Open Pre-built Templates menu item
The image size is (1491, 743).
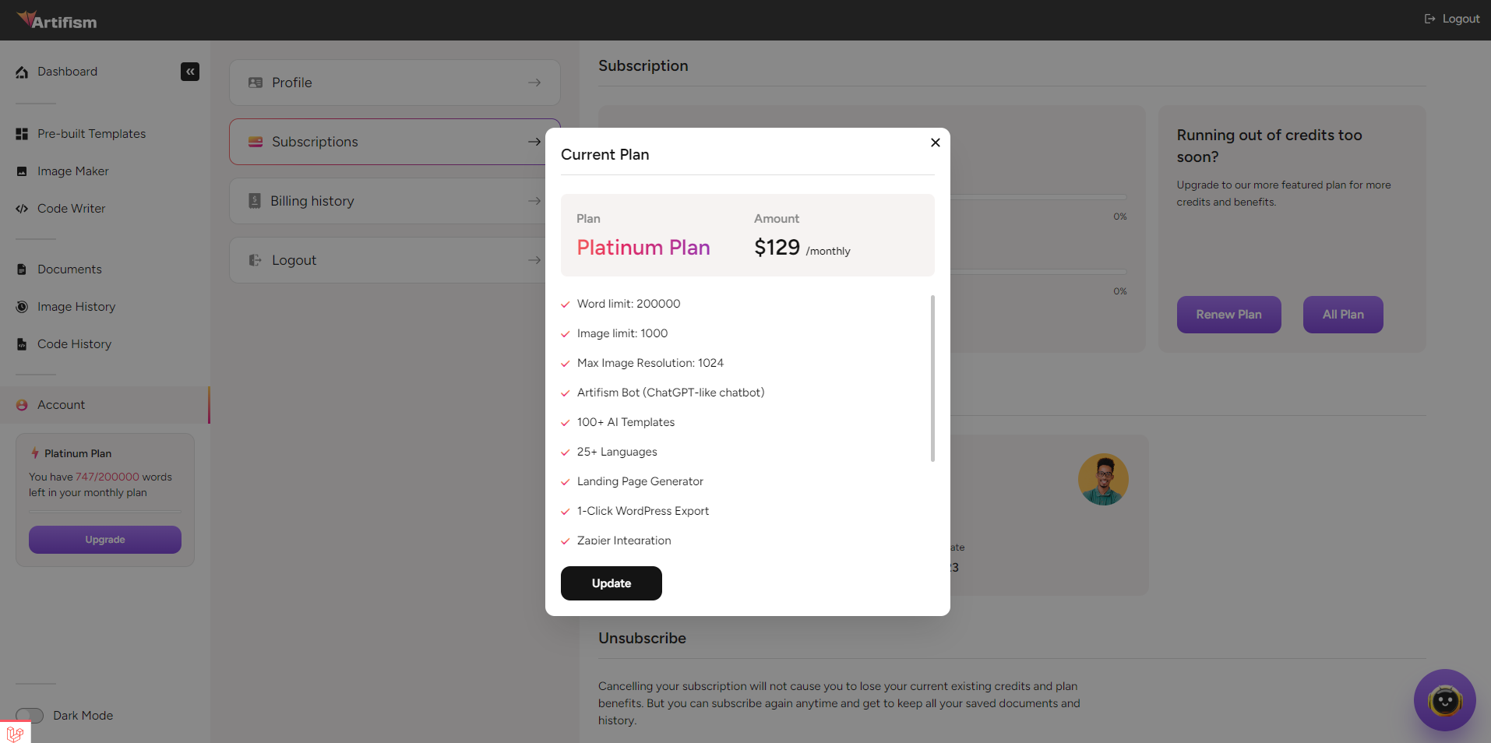(x=91, y=134)
